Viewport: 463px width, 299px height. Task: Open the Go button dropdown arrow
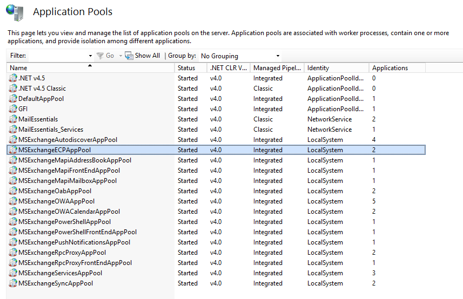point(119,56)
